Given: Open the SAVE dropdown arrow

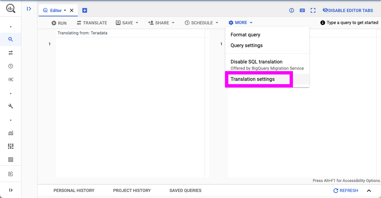Looking at the screenshot, I should (x=137, y=23).
